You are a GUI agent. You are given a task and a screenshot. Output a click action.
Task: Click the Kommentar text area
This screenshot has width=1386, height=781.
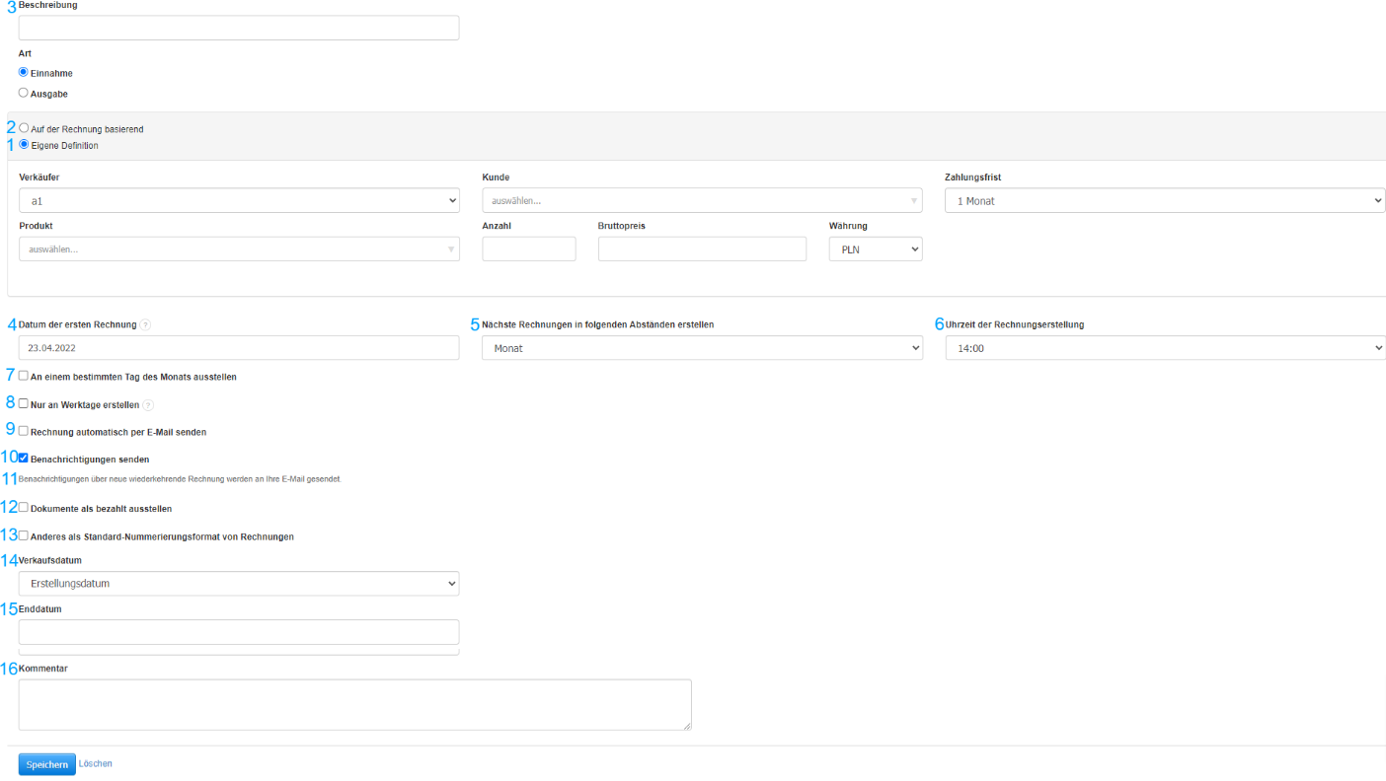tap(354, 704)
